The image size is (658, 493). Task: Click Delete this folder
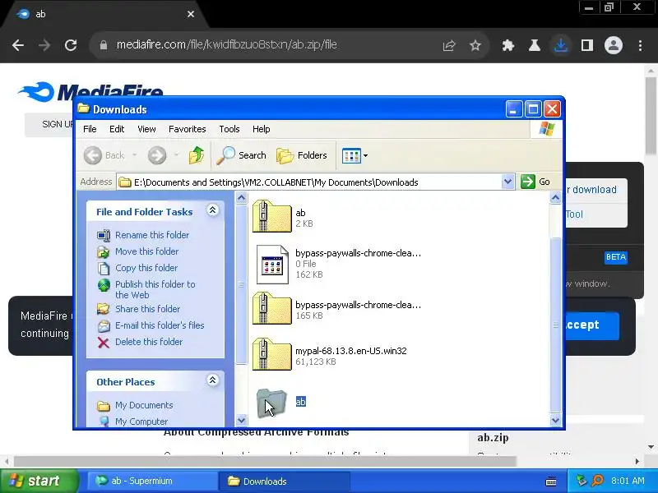149,342
